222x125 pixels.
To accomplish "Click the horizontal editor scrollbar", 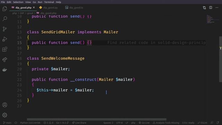I will 97,119.
